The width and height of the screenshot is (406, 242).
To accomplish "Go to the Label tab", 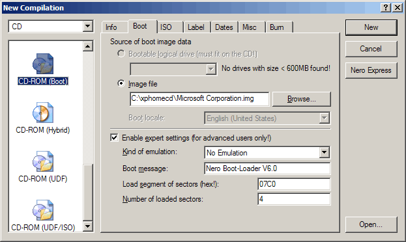I will [x=196, y=27].
